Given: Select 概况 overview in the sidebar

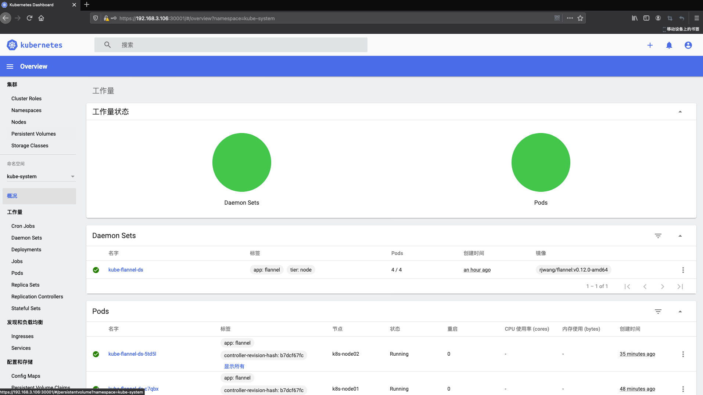Looking at the screenshot, I should click(x=39, y=196).
